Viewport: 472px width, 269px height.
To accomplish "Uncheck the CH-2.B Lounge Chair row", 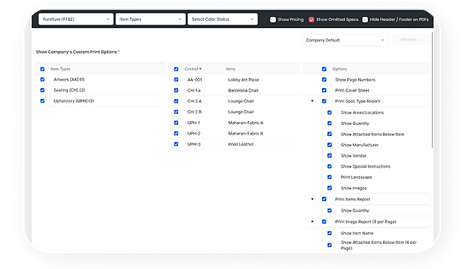I will (176, 112).
